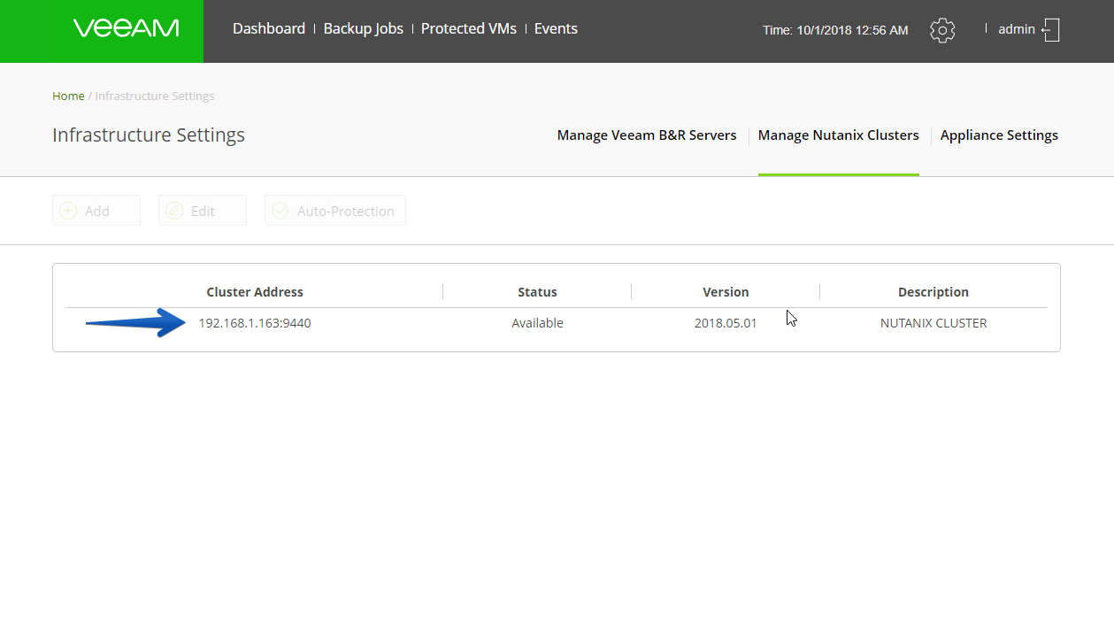
Task: Click the Auto-Protection button label
Action: point(346,211)
